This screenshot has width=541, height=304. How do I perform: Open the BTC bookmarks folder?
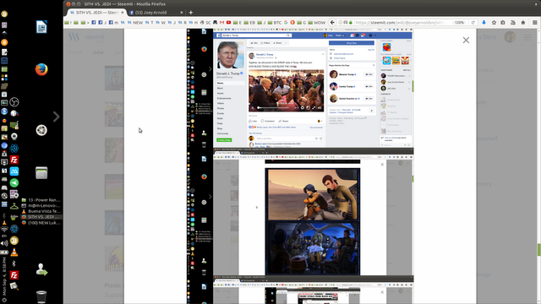275,23
